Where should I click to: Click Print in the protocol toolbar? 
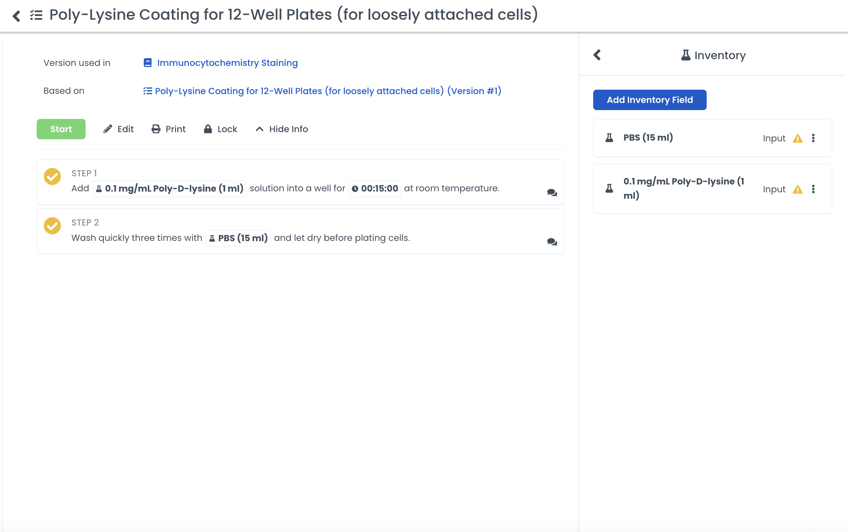tap(169, 129)
